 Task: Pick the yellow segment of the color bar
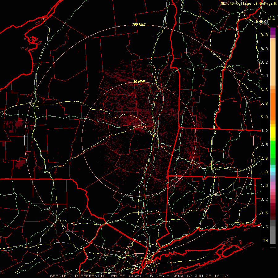click(x=273, y=132)
